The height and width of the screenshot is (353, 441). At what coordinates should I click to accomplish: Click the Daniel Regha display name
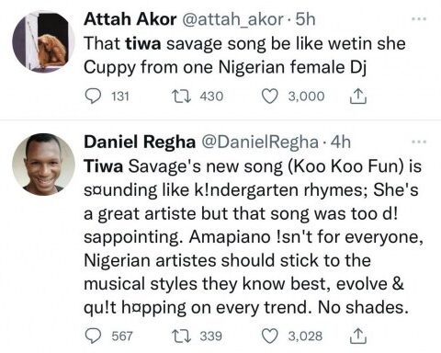click(x=140, y=142)
